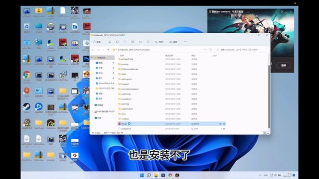
Task: Expand the This PC tree node
Action: coord(92,105)
